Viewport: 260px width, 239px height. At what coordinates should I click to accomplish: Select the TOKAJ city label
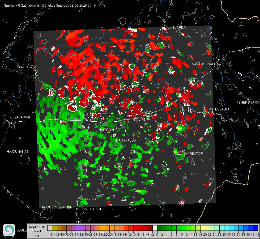tap(13, 71)
